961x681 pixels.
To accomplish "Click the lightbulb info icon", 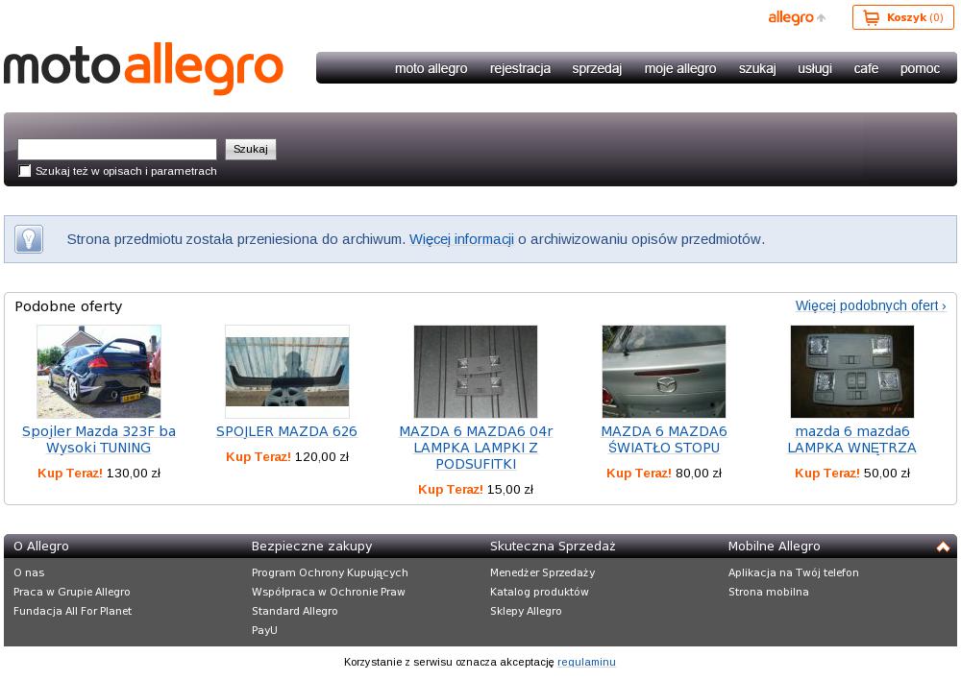I will 29,239.
